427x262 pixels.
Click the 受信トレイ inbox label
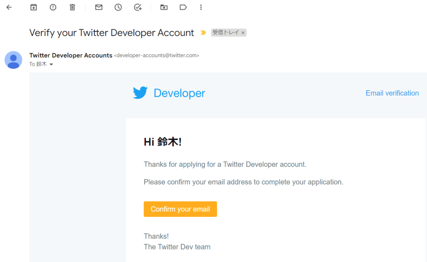(x=226, y=33)
